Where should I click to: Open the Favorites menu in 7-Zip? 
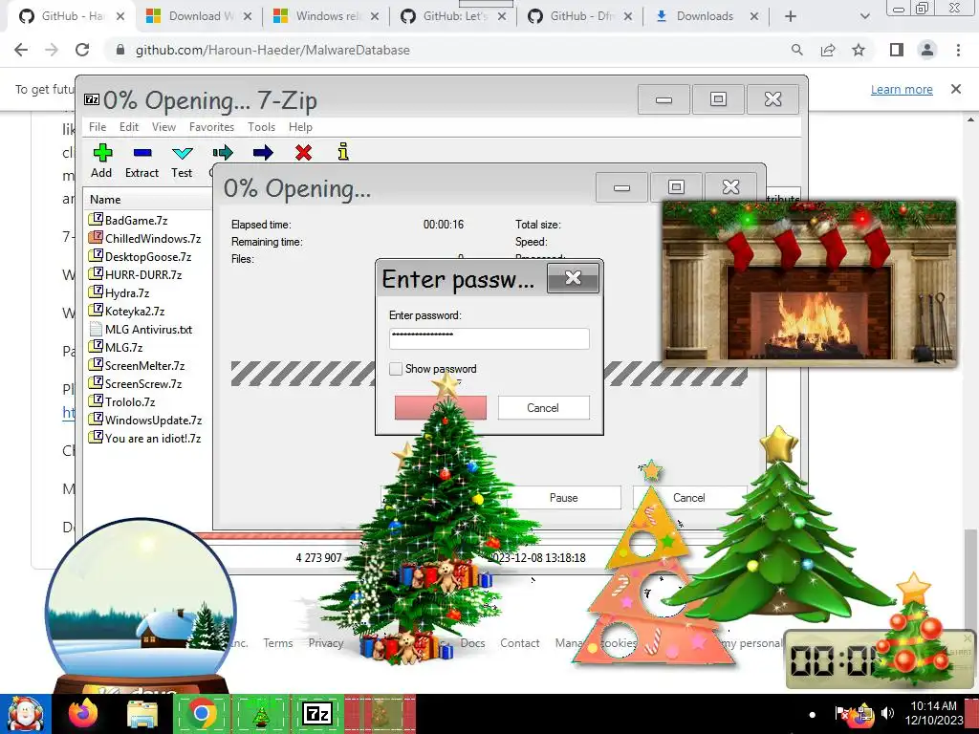[211, 127]
